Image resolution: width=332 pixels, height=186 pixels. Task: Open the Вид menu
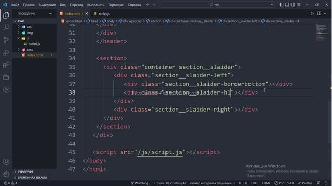(x=63, y=5)
